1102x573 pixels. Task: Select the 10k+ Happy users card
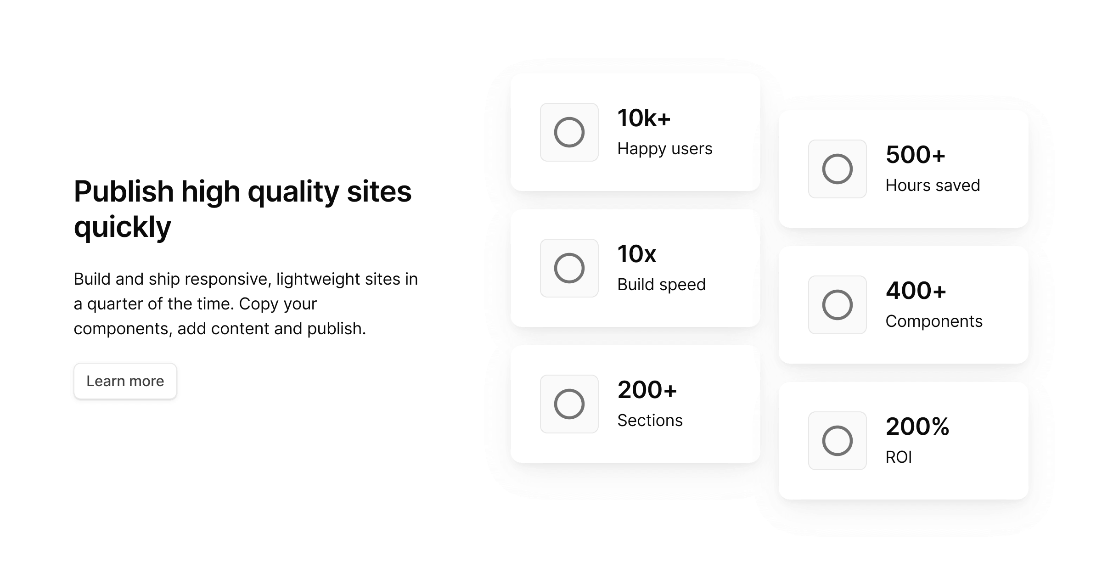click(636, 133)
